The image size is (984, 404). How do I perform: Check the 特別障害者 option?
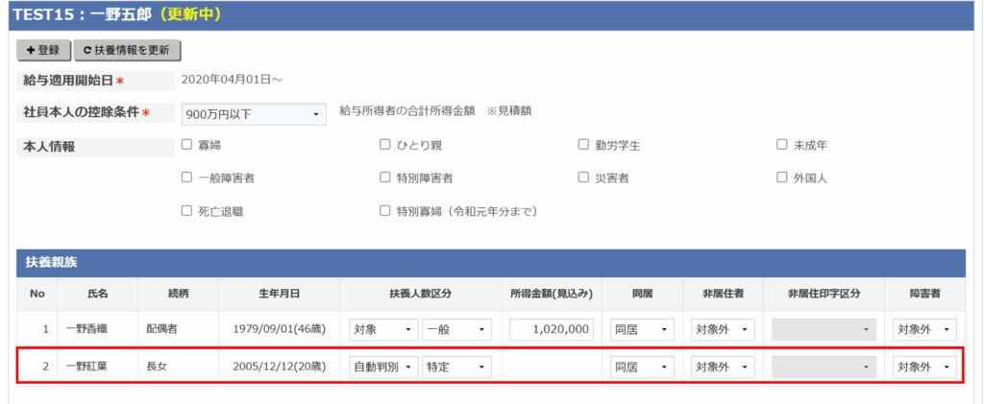tap(385, 178)
